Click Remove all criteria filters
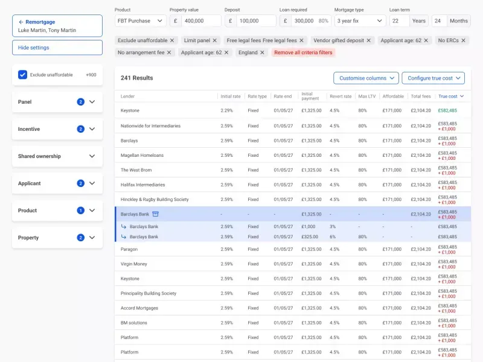This screenshot has width=483, height=362. [303, 52]
